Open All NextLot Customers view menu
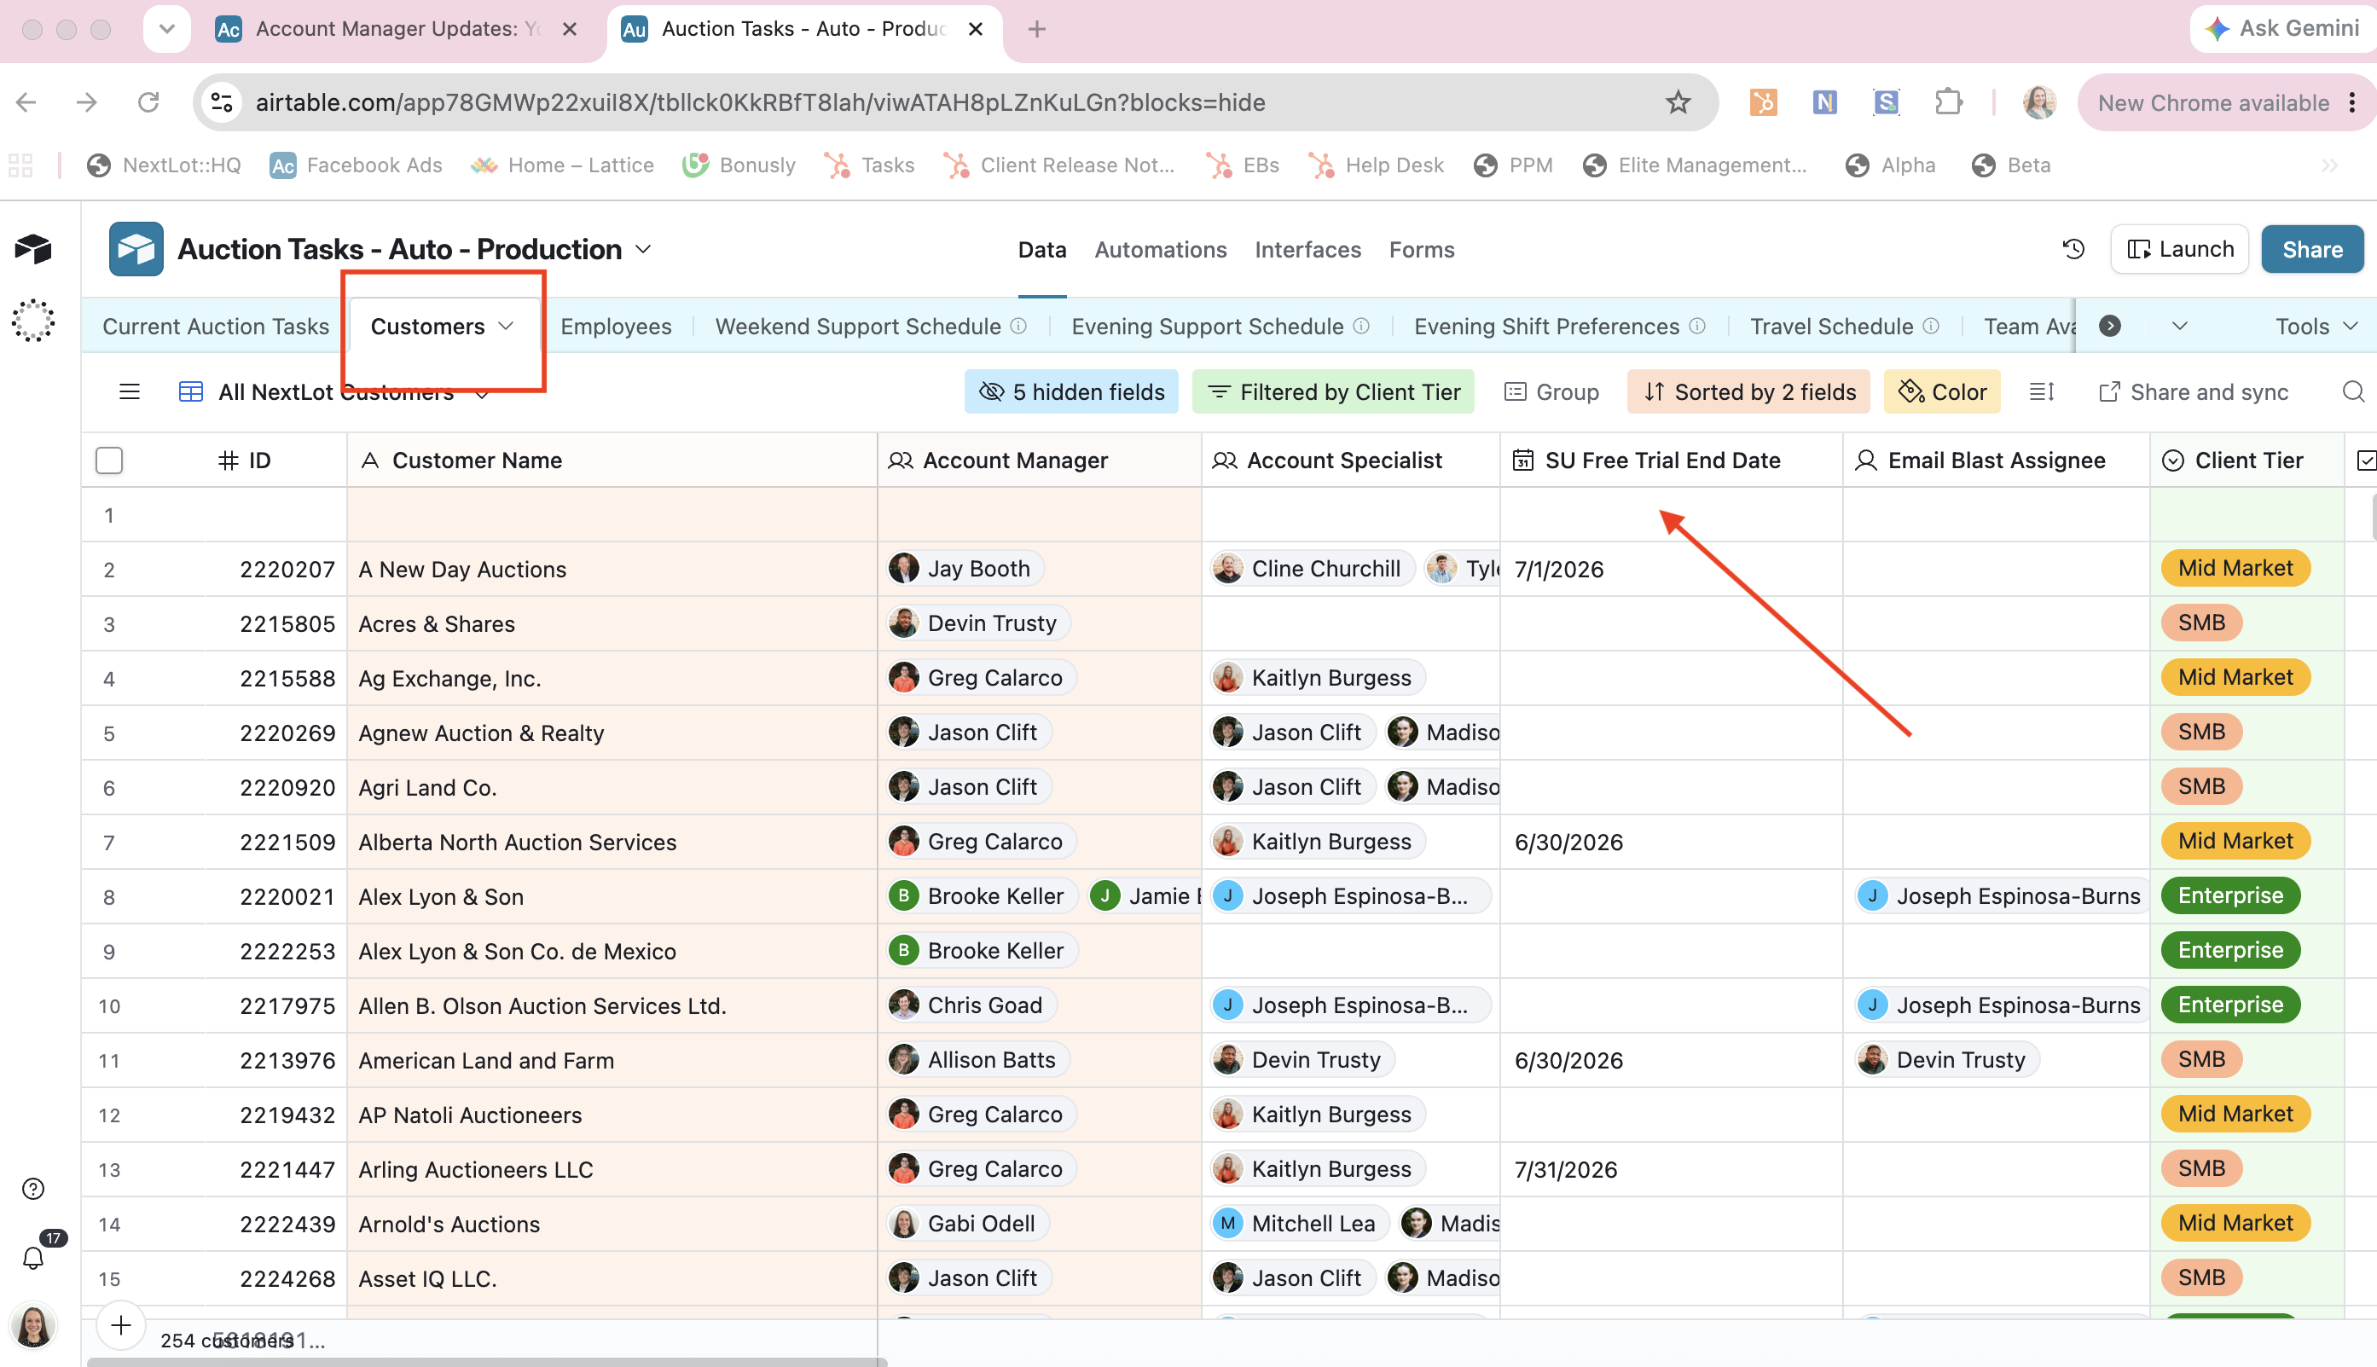2377x1367 pixels. [x=335, y=391]
